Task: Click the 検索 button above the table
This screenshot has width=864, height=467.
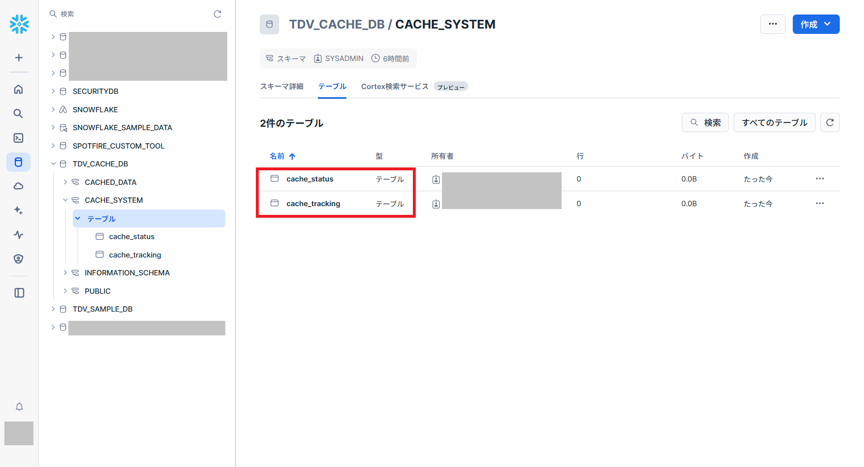Action: (705, 122)
